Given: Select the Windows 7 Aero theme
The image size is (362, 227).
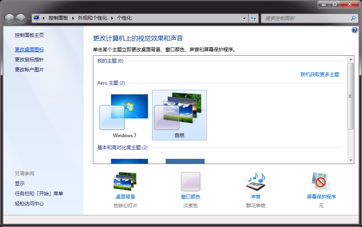Looking at the screenshot, I should coord(124,116).
